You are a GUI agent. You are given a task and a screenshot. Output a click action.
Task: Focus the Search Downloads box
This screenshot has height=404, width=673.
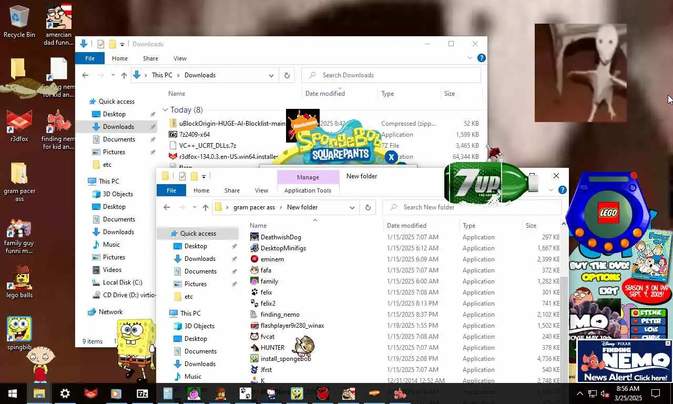pyautogui.click(x=391, y=75)
